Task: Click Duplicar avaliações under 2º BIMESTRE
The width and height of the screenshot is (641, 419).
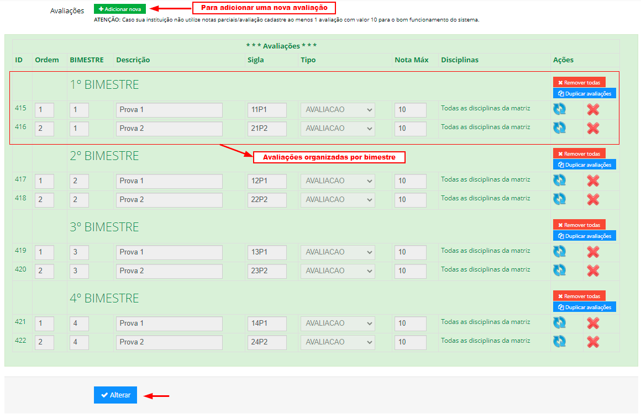Action: [x=584, y=165]
